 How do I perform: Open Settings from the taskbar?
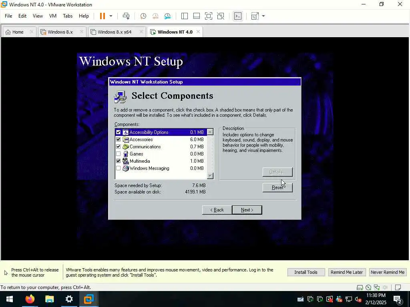[69, 299]
